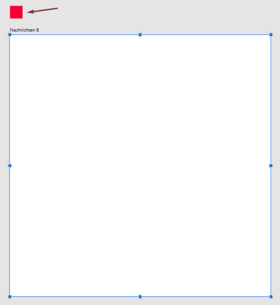Click the left-middle selection handle
The height and width of the screenshot is (305, 280).
point(9,166)
